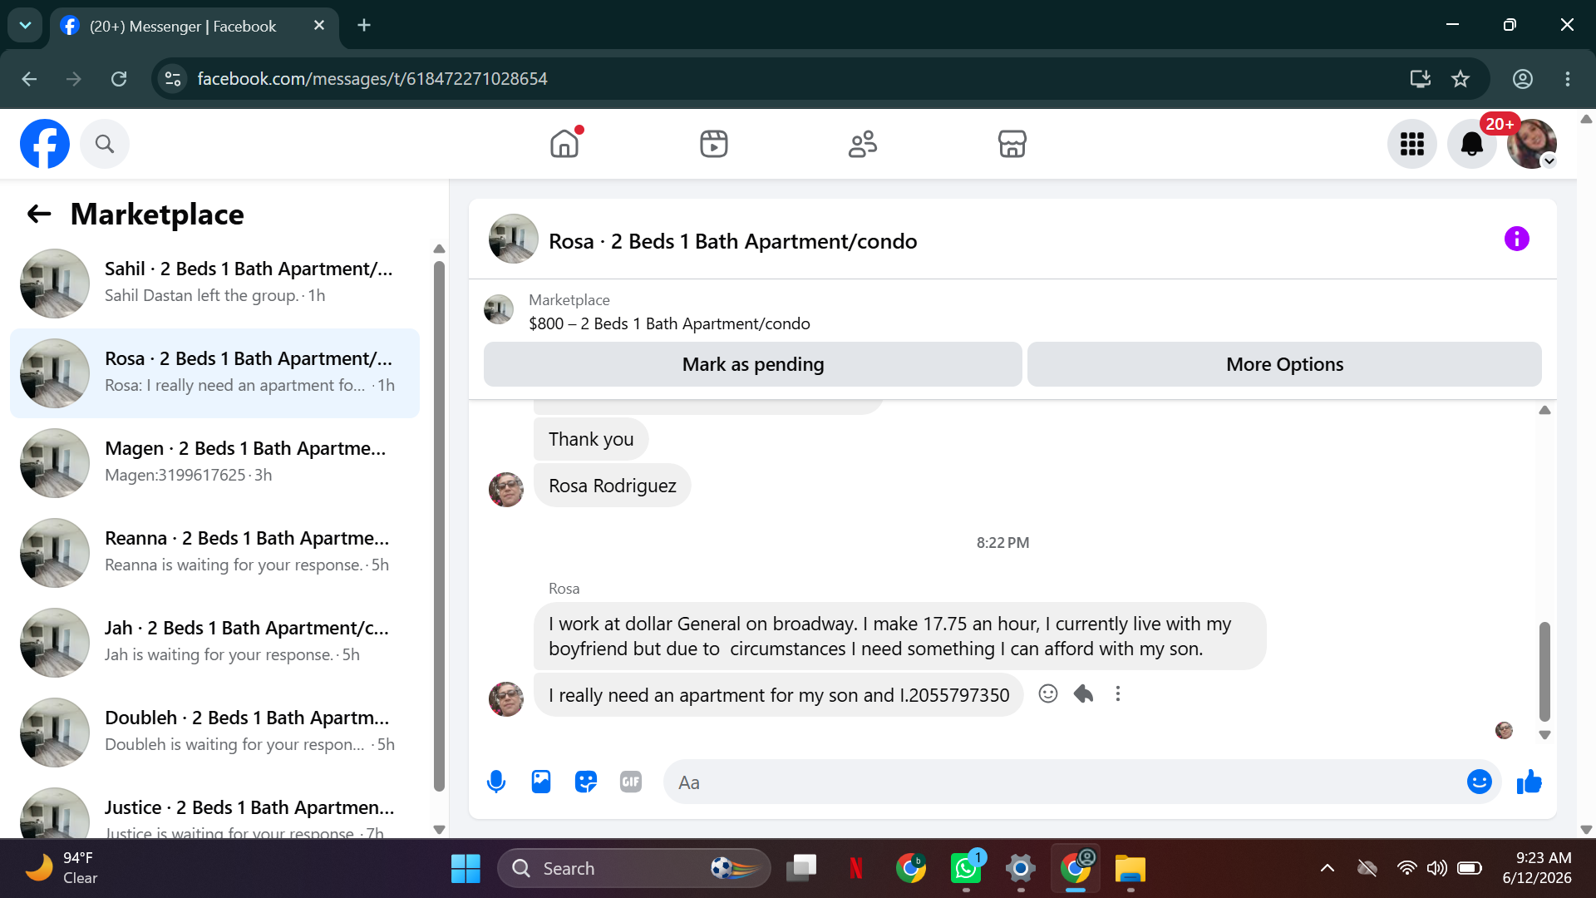Image resolution: width=1596 pixels, height=898 pixels.
Task: Mark the listing as pending
Action: pos(753,364)
